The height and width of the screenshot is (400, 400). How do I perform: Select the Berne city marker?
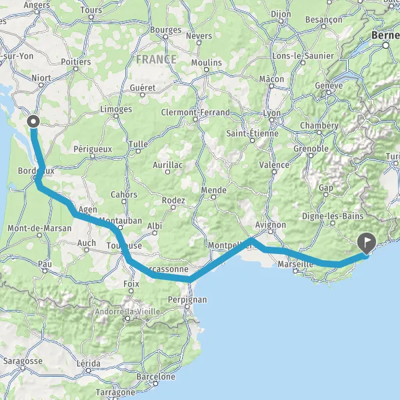coord(386,45)
